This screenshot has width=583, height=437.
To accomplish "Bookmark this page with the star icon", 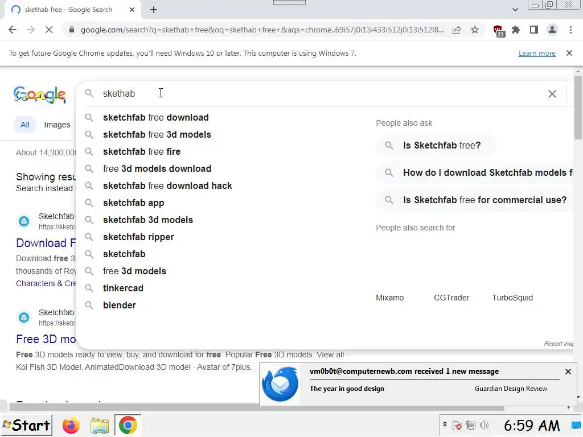I will [475, 30].
